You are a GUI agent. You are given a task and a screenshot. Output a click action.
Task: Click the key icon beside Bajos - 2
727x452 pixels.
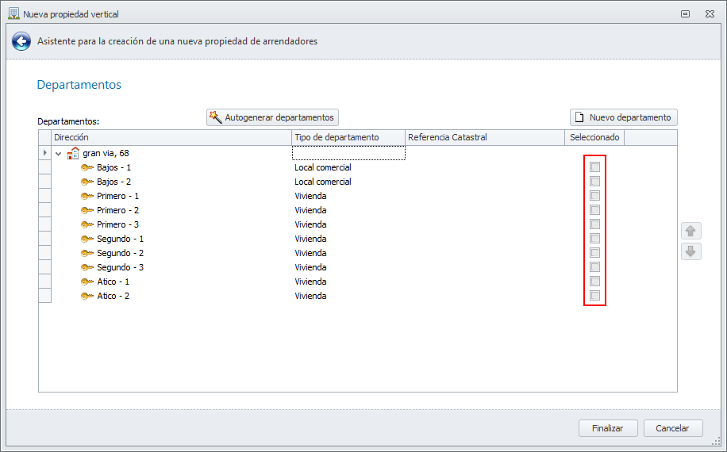(87, 182)
